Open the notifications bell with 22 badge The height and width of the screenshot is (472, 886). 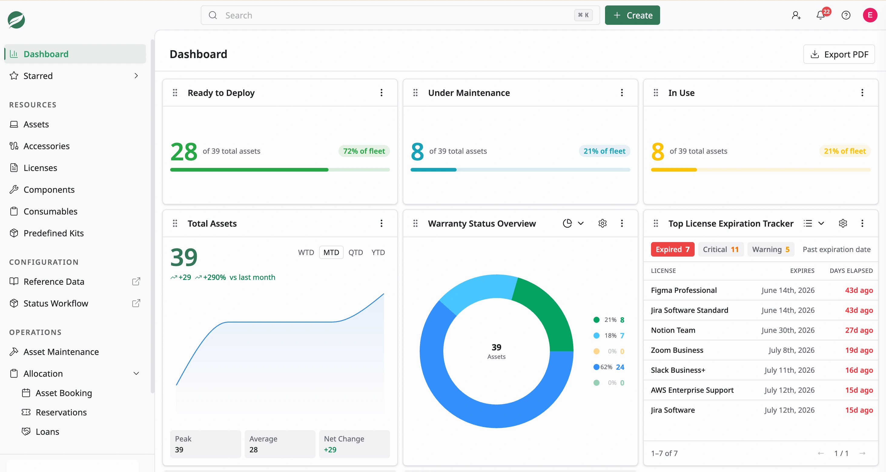821,15
